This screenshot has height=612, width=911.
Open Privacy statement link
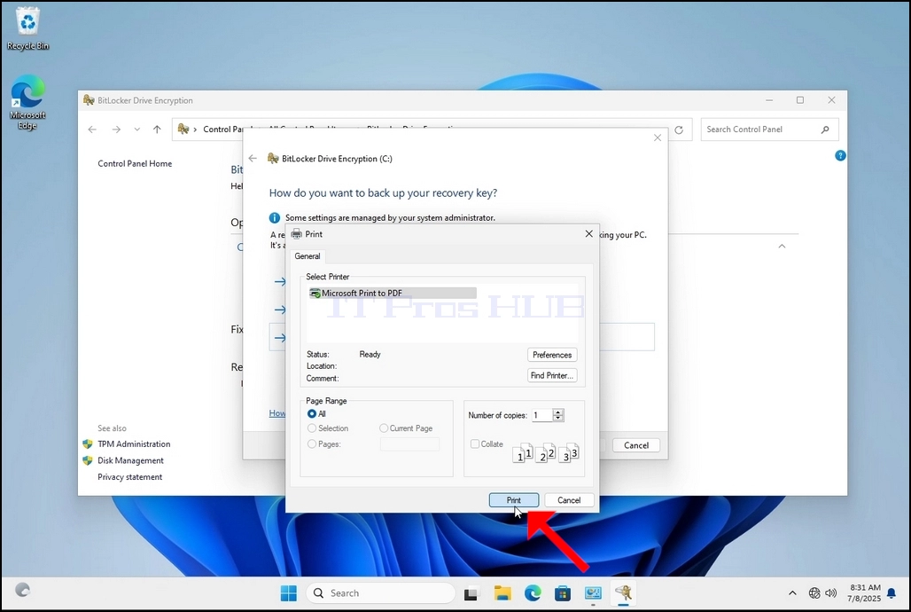coord(130,477)
